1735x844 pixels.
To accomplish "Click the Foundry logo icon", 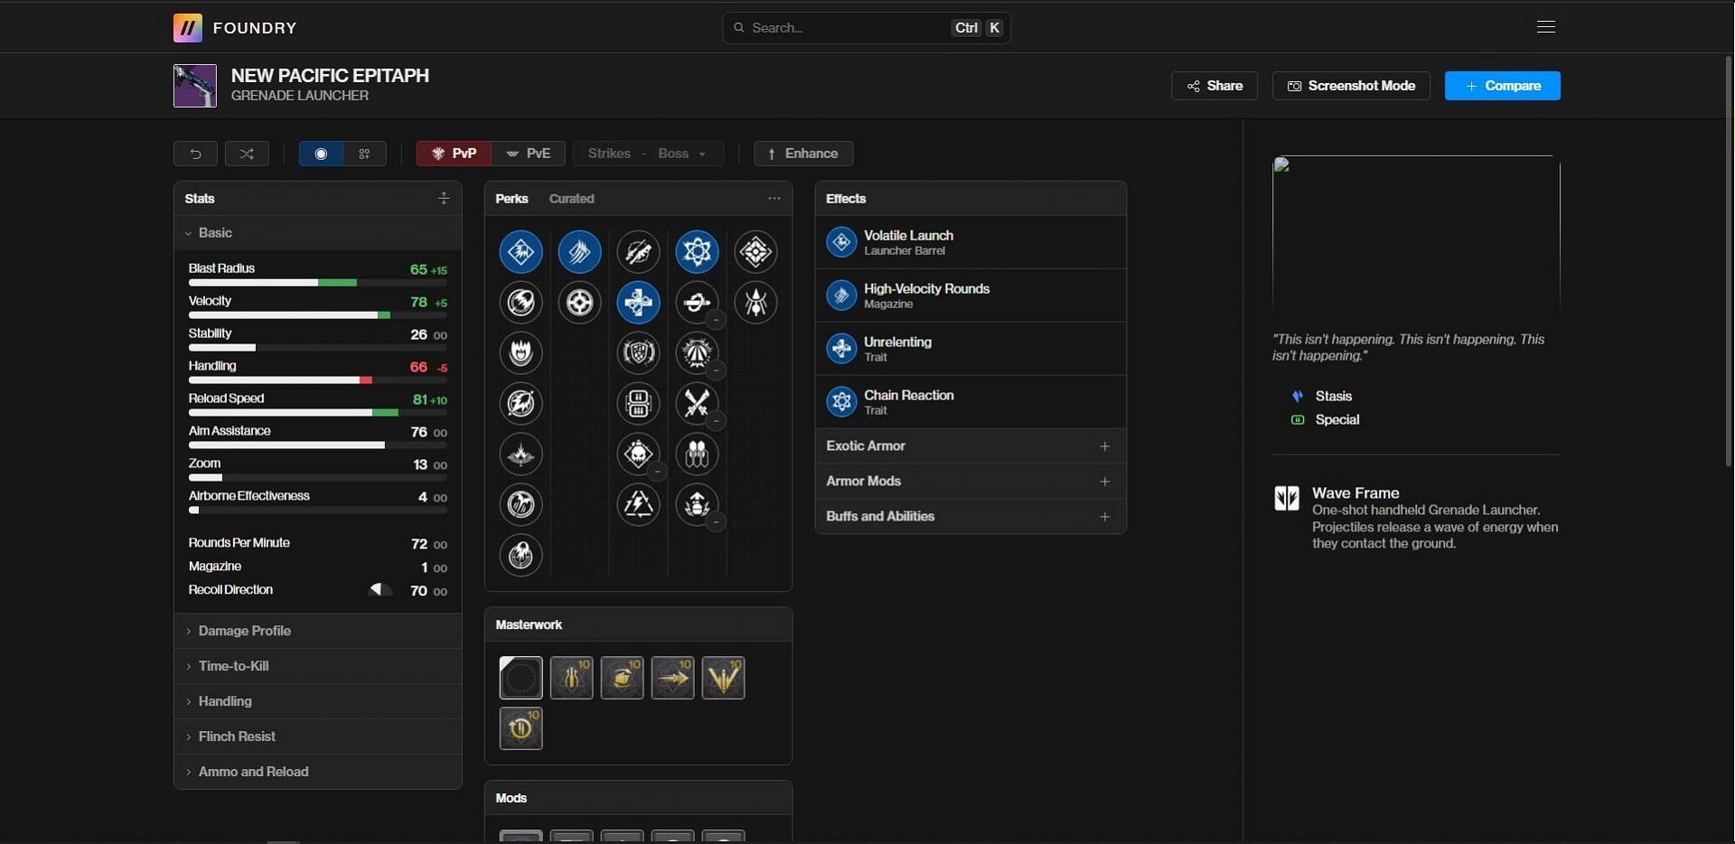I will 187,28.
